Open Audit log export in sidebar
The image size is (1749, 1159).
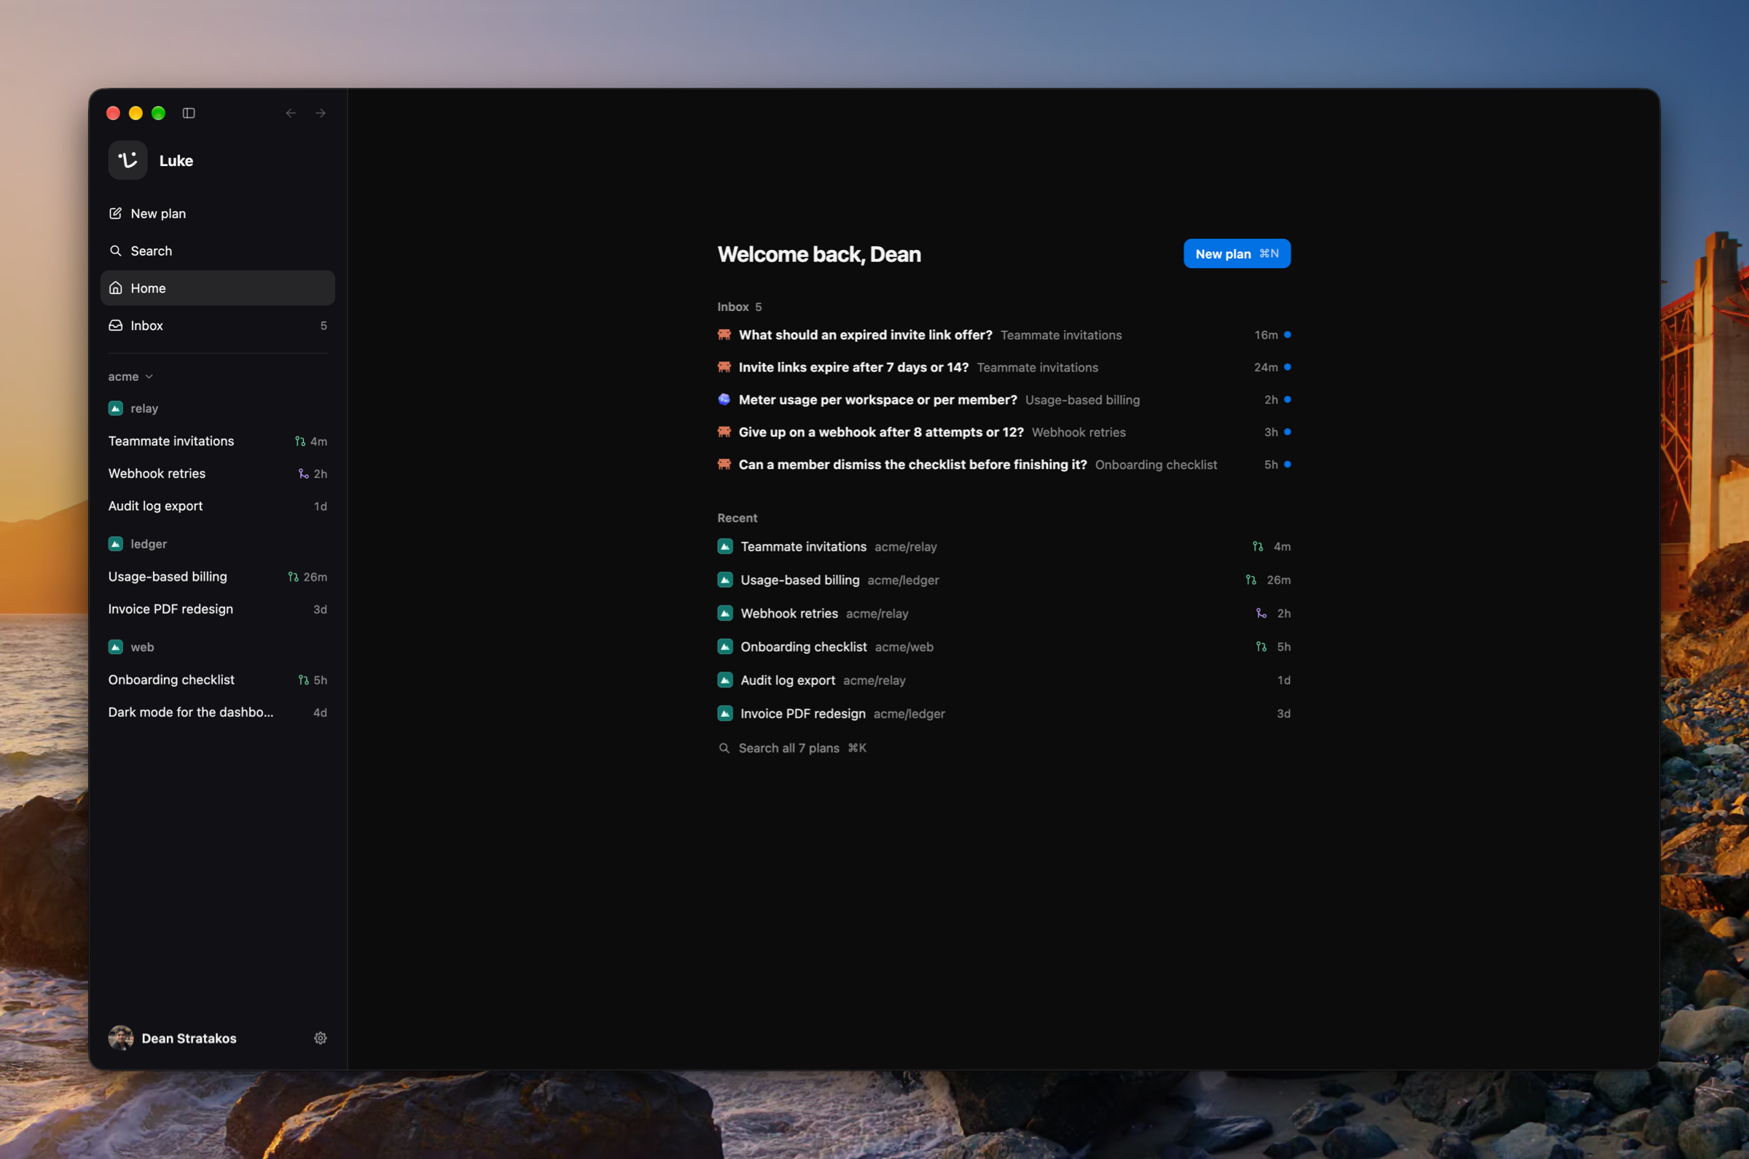coord(217,506)
